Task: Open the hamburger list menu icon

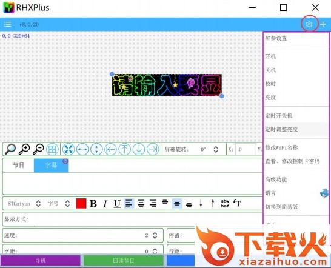Action: [x=7, y=24]
